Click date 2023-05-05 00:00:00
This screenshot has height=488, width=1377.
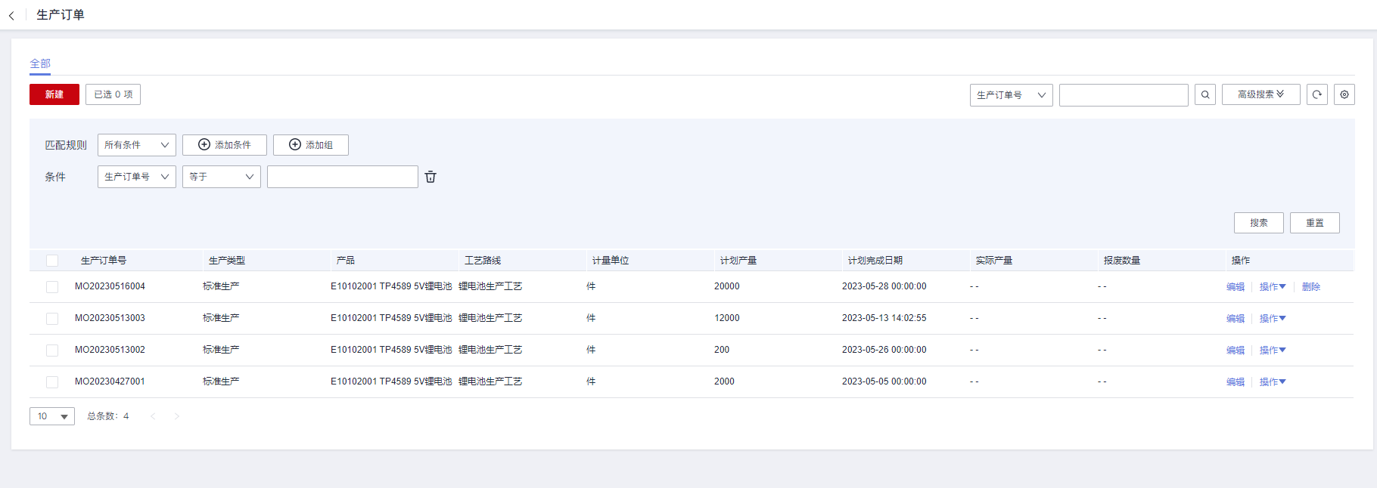click(884, 381)
